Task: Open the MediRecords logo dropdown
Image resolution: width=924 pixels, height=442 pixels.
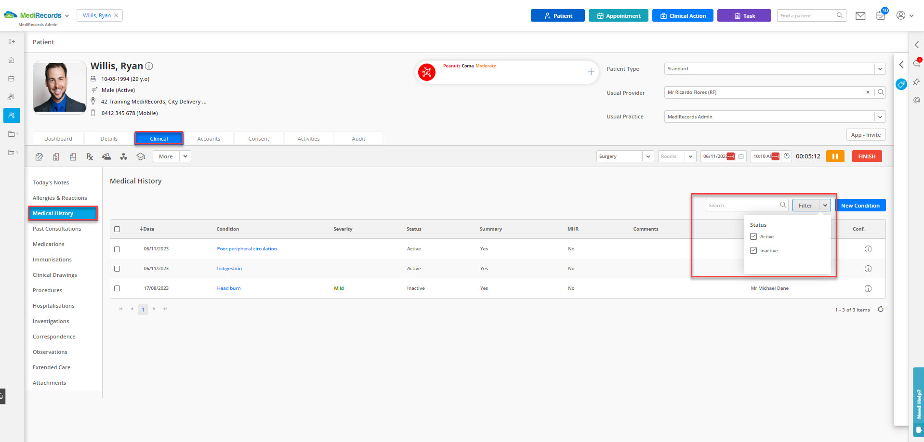Action: [x=67, y=15]
